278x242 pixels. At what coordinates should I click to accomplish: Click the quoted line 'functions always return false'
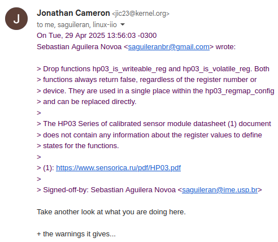coord(147,80)
